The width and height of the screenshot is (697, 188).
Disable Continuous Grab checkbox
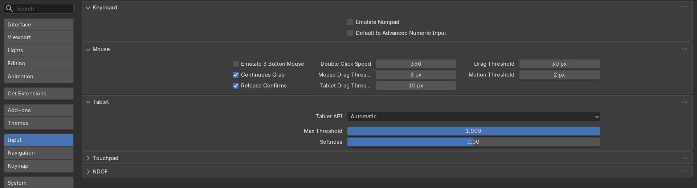click(236, 75)
